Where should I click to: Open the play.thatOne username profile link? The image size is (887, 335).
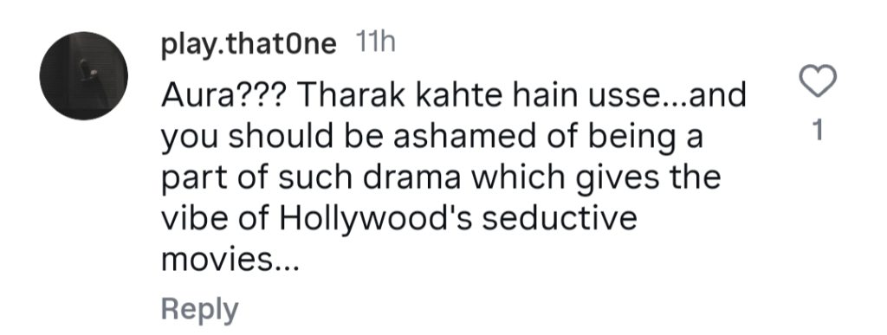[249, 45]
